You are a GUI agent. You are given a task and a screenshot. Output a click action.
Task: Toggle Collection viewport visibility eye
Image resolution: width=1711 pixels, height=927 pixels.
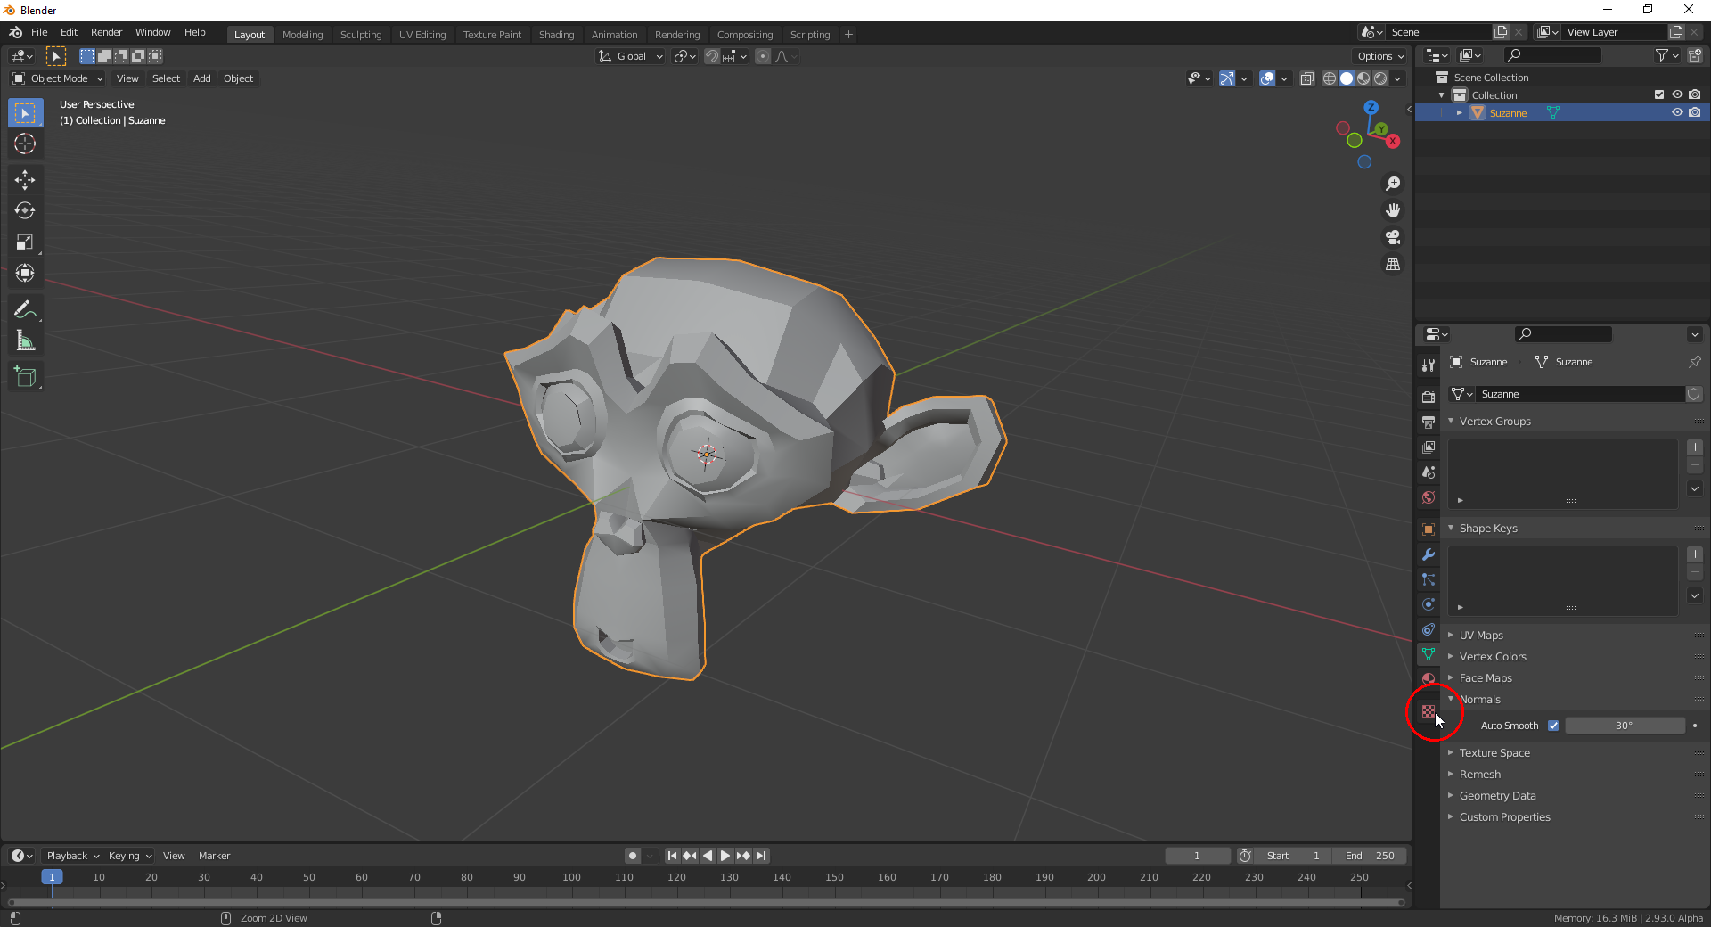click(x=1677, y=95)
